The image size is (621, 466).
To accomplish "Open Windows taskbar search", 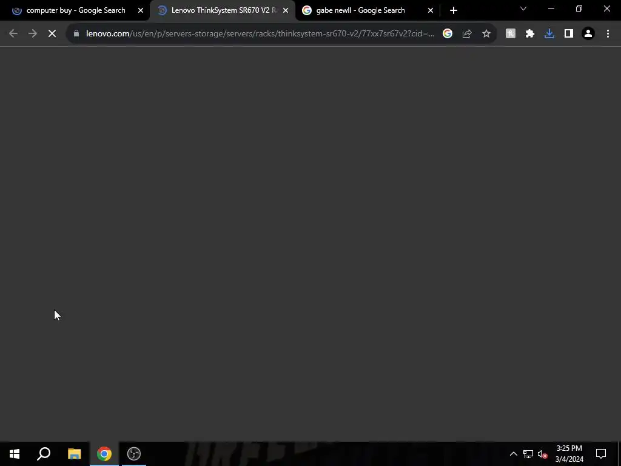I will 44,454.
